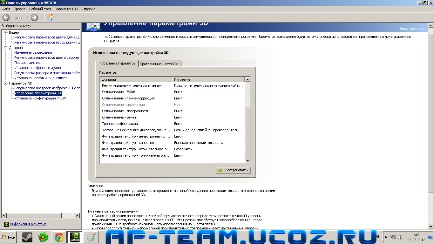The image size is (434, 244).
Task: Click Разрешить value cell
Action: (x=183, y=149)
